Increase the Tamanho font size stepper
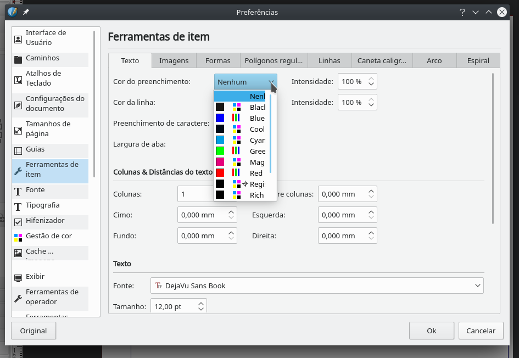The image size is (519, 358). [202, 303]
